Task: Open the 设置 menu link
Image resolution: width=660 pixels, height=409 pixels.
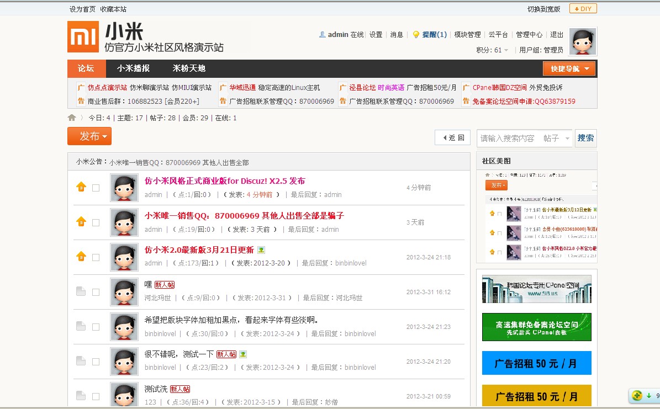Action: point(376,35)
